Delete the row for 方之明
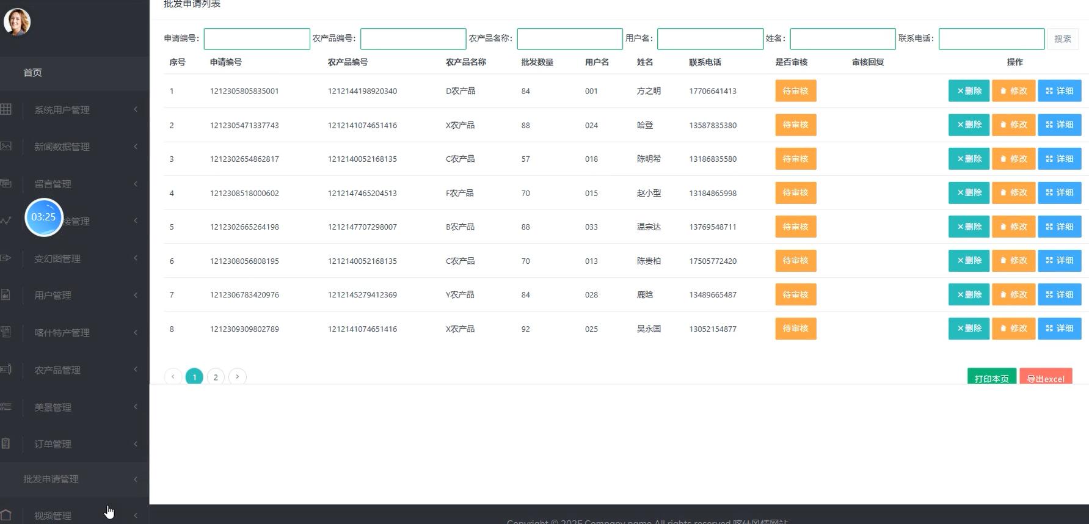Image resolution: width=1089 pixels, height=524 pixels. coord(968,91)
